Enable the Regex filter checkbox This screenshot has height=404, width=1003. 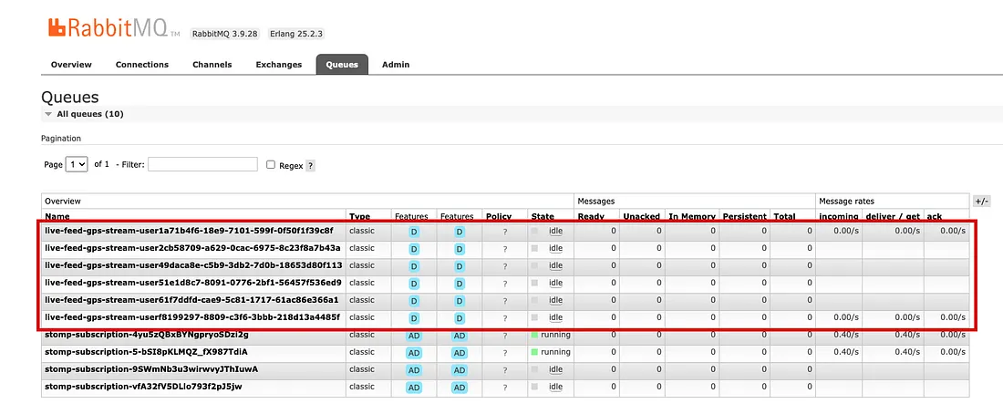click(271, 165)
